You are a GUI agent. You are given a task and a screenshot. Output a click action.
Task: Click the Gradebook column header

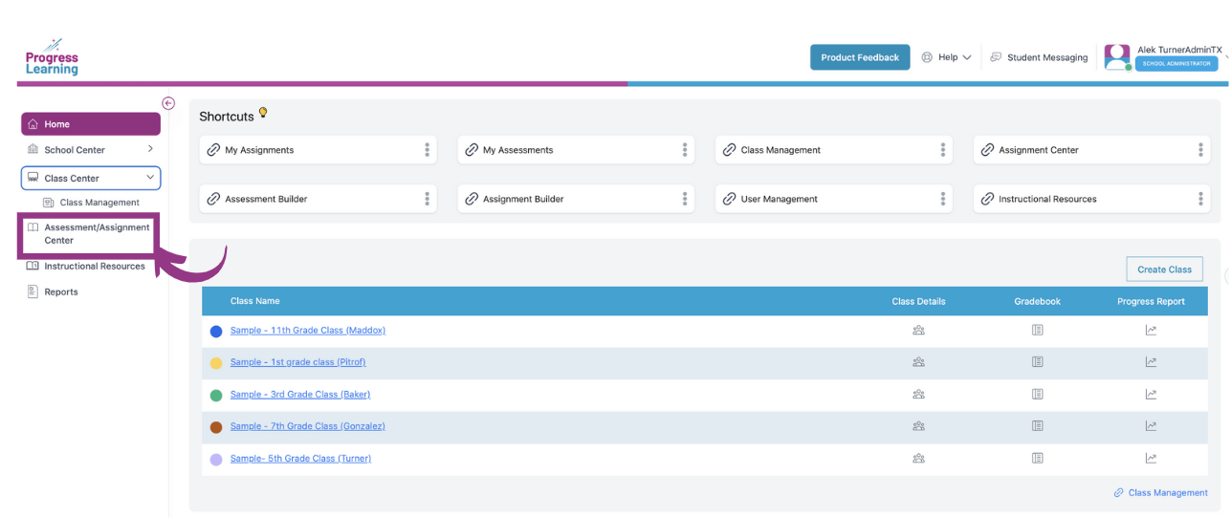point(1038,301)
